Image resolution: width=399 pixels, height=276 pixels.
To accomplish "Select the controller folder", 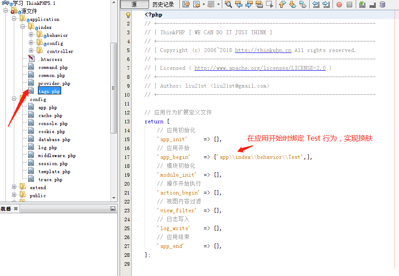I will point(60,52).
